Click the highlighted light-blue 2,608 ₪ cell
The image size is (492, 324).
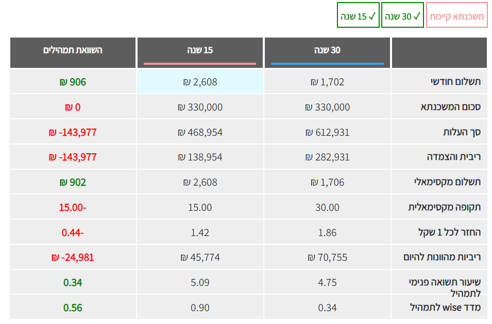coord(200,82)
